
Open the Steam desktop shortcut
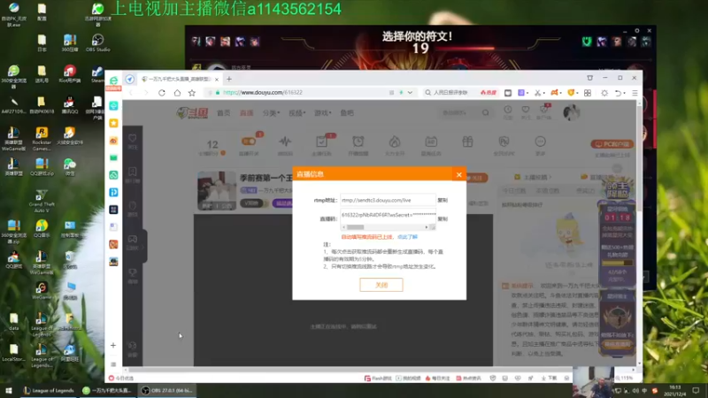point(97,74)
